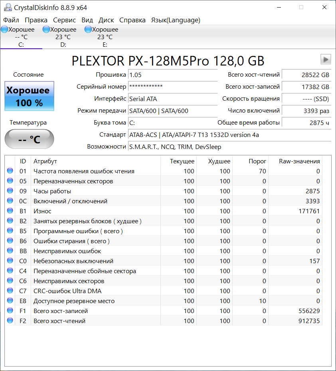Viewport: 336px width, 371px height.
Task: Open the Вид menu
Action: click(87, 20)
